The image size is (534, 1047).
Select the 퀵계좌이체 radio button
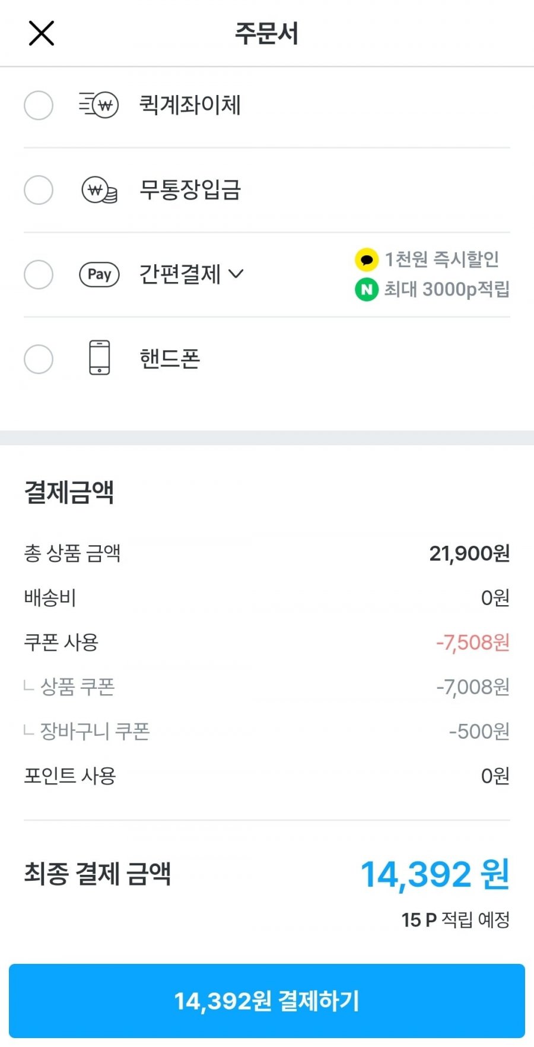coord(39,106)
